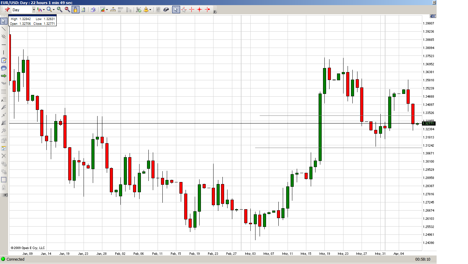Open the chart settings picture icon
This screenshot has height=264, width=468.
pos(103,10)
